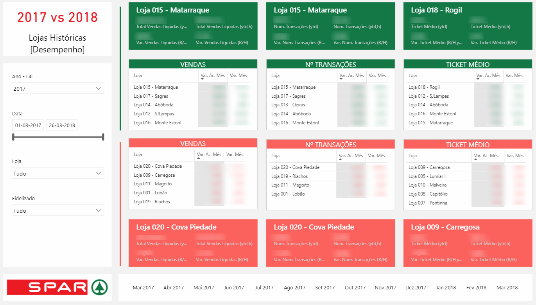Toggle sorting by Var. Mês in green VENDAS table
Image resolution: width=536 pixels, height=305 pixels.
click(x=238, y=75)
